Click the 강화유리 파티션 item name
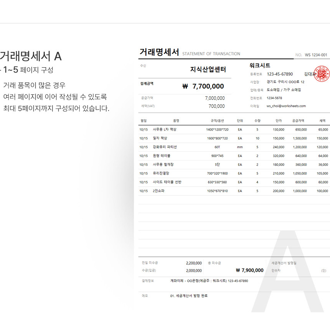Viewport: 330px width, 313px height. pos(165,147)
